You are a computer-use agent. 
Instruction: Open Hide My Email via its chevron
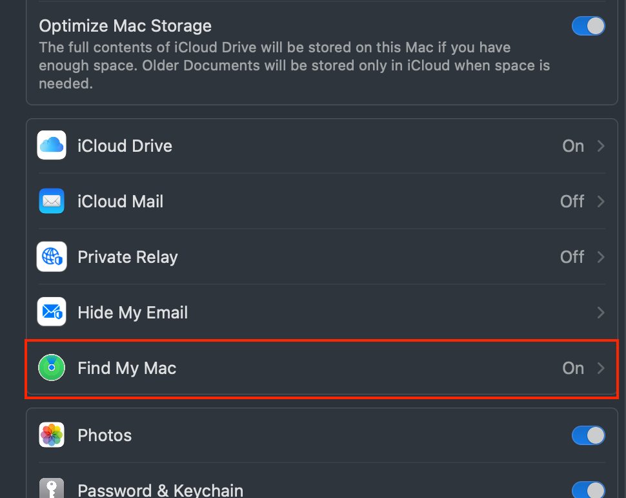point(600,312)
